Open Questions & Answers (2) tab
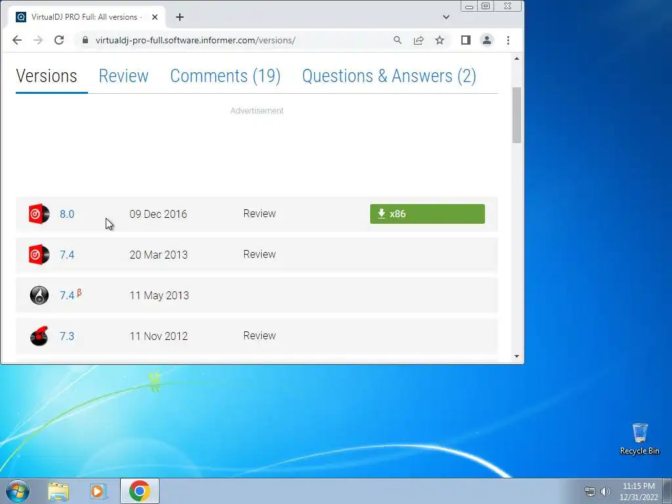 point(389,76)
